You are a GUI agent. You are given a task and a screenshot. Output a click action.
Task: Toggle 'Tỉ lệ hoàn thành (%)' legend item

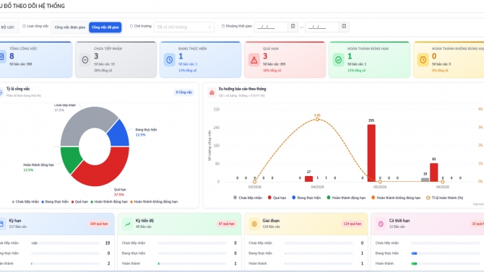tap(445, 198)
